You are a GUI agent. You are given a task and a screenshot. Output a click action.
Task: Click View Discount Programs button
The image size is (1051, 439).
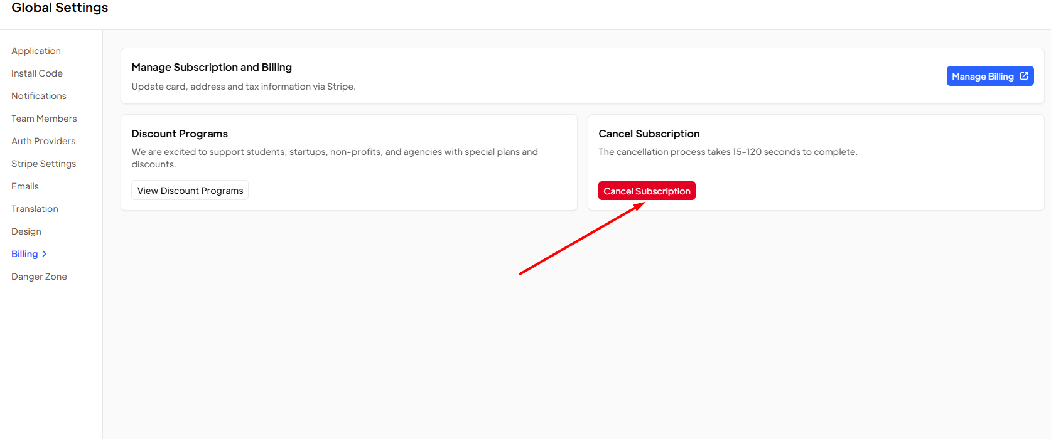tap(190, 190)
